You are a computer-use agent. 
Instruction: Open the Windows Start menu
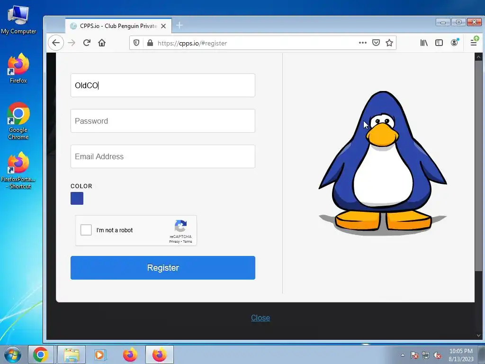point(13,355)
